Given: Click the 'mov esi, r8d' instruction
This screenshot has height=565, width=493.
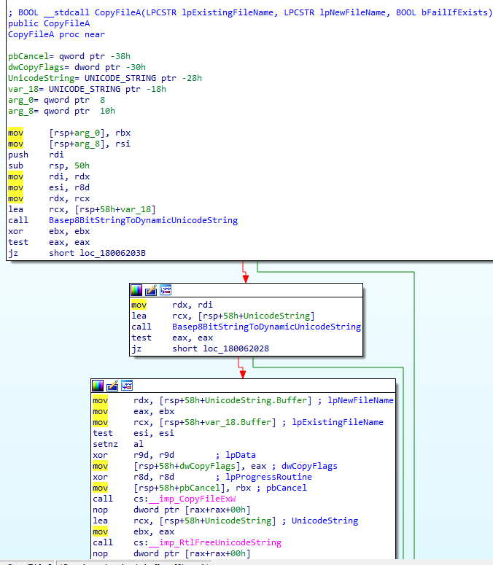Looking at the screenshot, I should 49,187.
